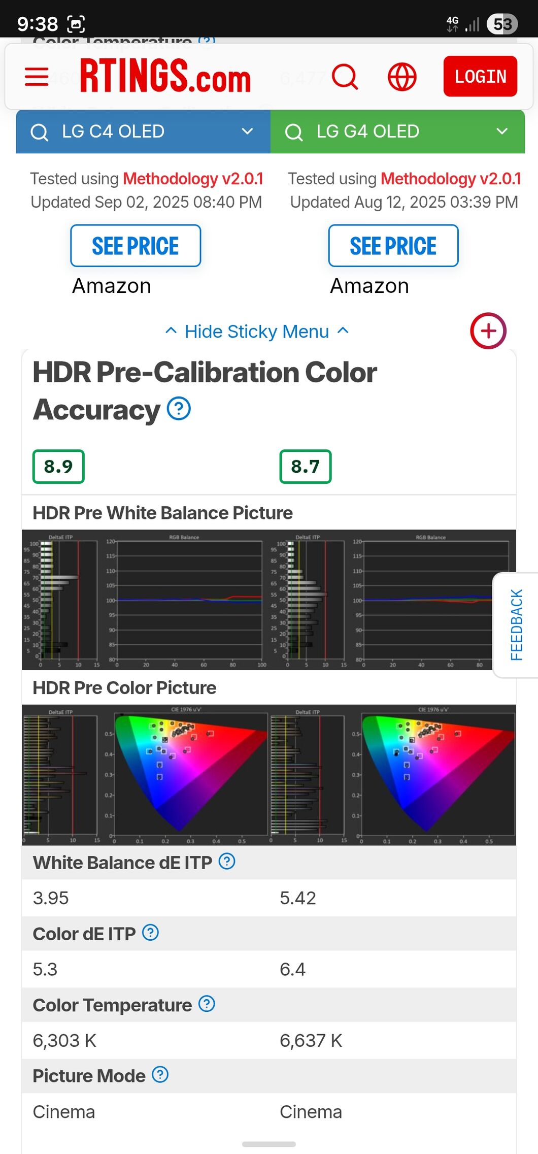Open the hamburger navigation menu
Screen dimensions: 538x1154
click(x=37, y=77)
